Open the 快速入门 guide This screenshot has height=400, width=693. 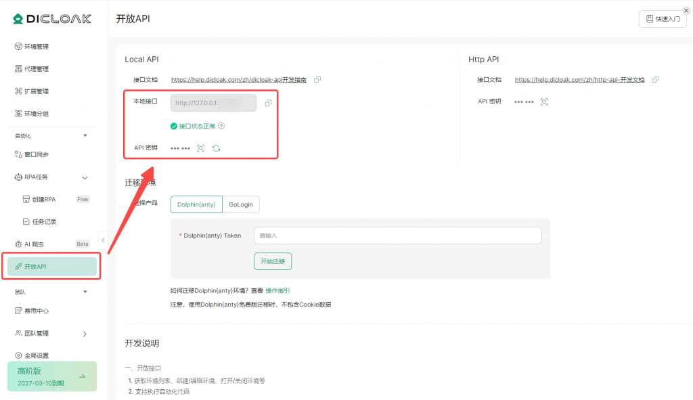tap(663, 19)
